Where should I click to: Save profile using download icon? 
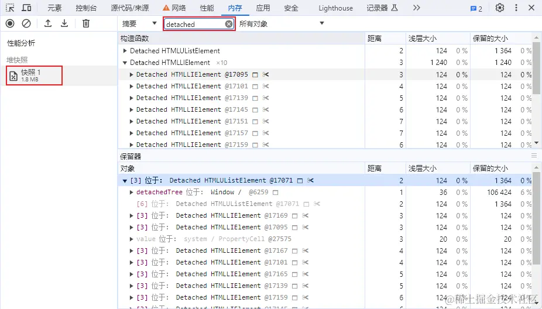coord(64,23)
